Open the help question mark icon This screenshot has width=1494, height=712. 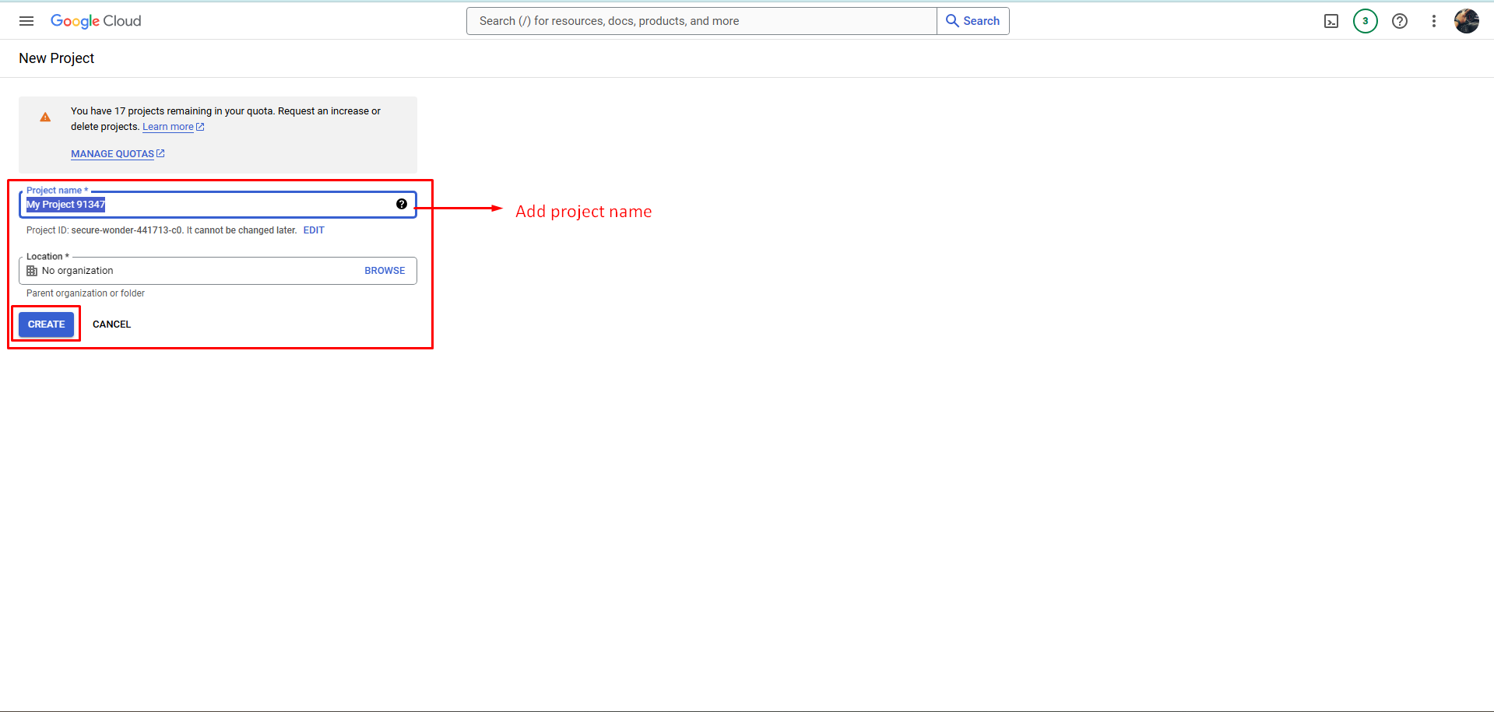click(1399, 21)
